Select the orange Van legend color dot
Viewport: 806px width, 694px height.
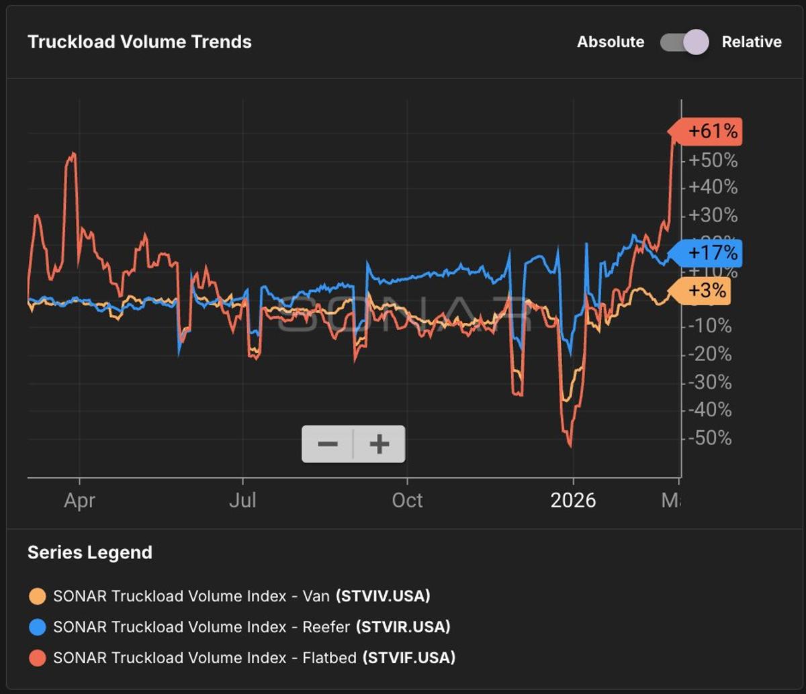pyautogui.click(x=36, y=596)
